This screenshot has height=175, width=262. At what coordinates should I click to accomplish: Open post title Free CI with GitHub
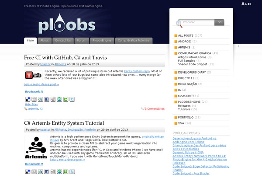pos(65,58)
